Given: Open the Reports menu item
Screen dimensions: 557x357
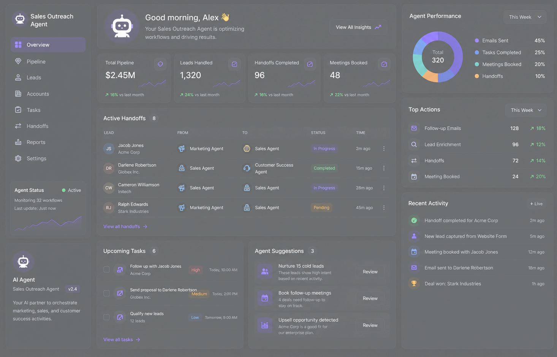Looking at the screenshot, I should click(48, 142).
